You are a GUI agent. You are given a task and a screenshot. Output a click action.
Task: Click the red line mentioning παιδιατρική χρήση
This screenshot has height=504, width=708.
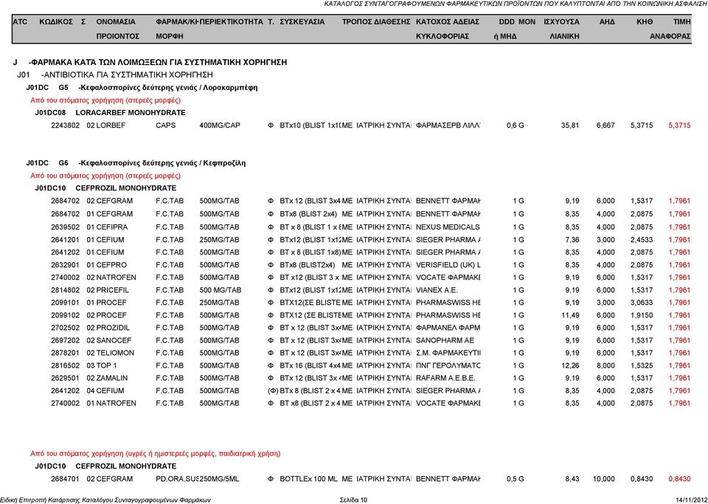tap(156, 453)
